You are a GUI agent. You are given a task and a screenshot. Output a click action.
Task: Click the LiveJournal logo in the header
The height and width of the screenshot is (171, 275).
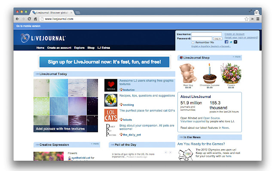click(43, 38)
